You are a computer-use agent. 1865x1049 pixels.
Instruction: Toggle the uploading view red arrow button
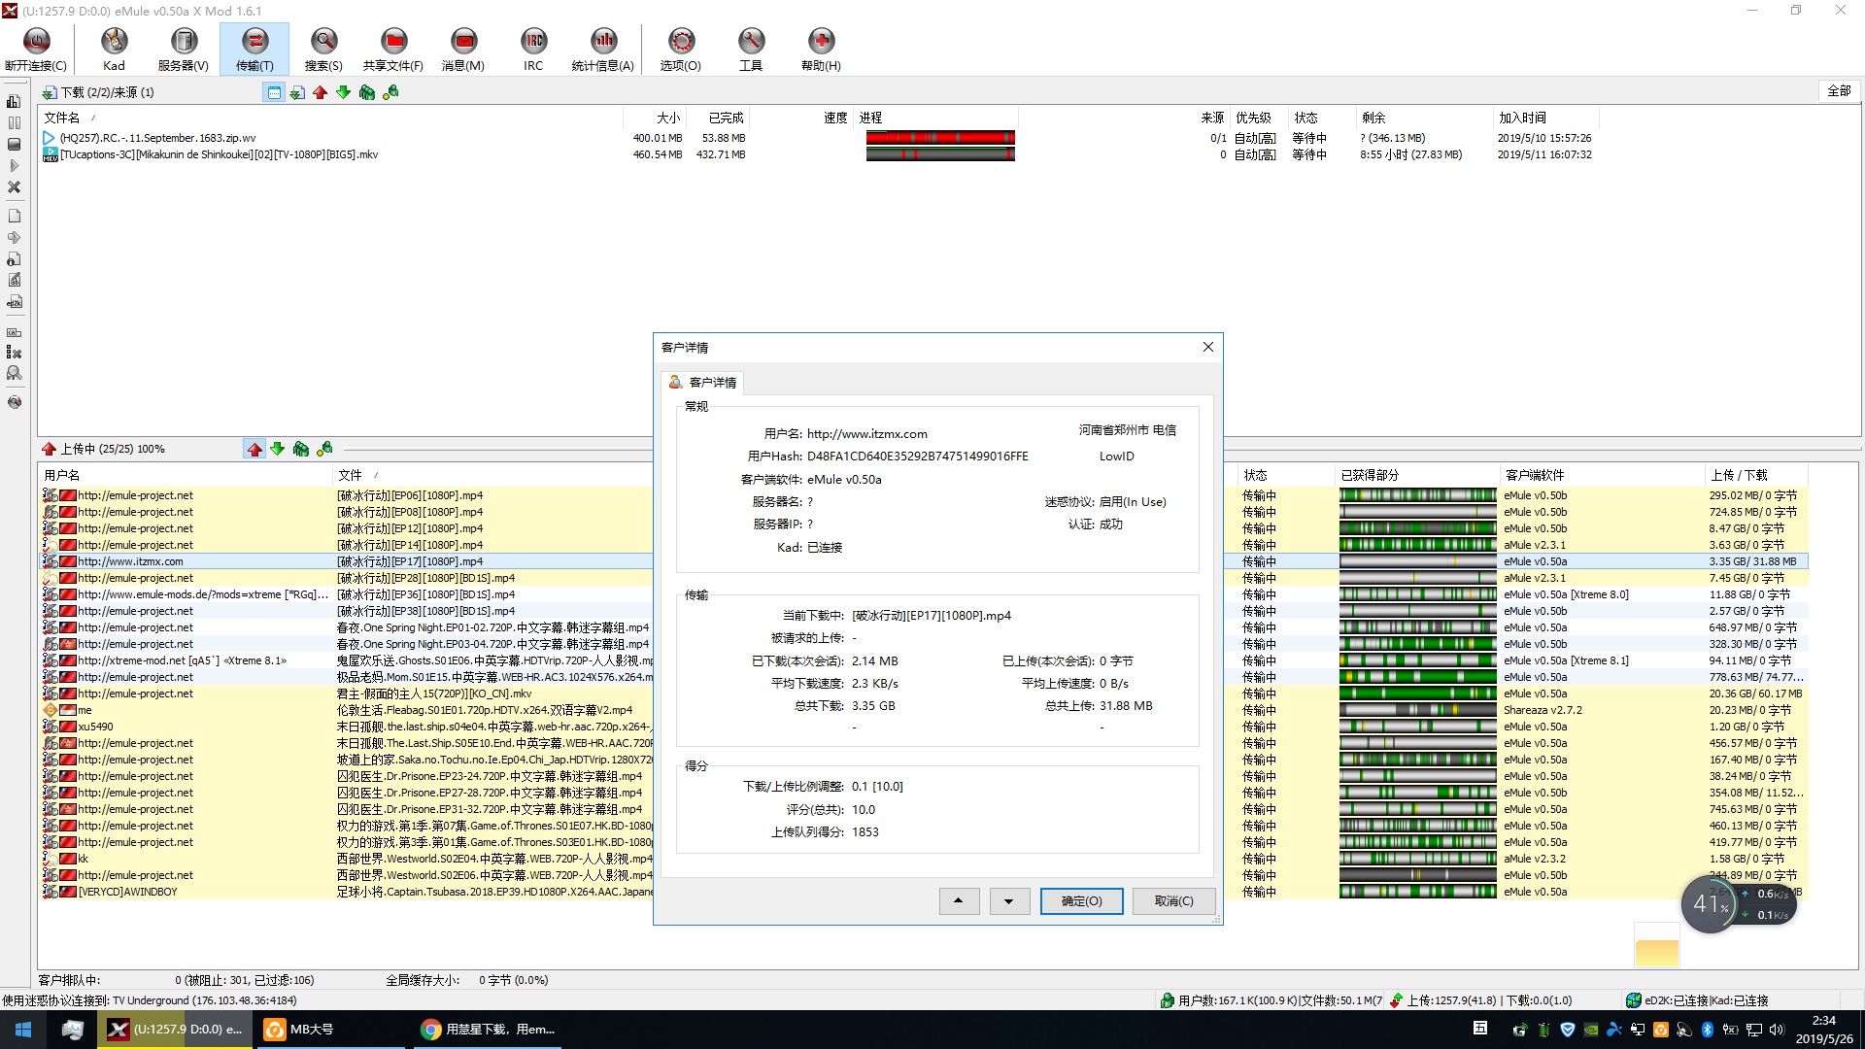click(254, 449)
